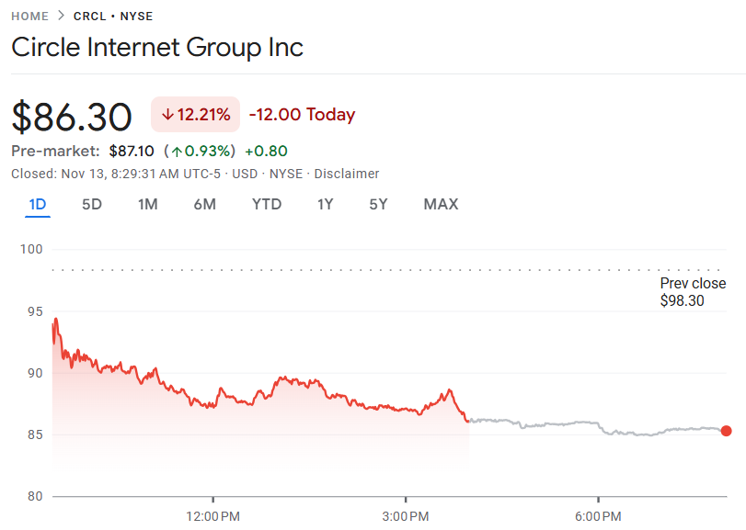The height and width of the screenshot is (530, 746).
Task: Click the breadcrumb chevron after HOME
Action: 61,16
